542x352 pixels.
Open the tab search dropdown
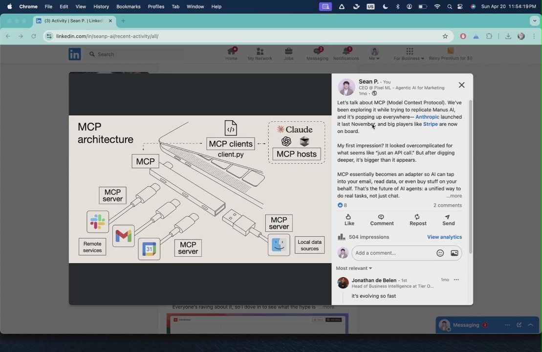[534, 21]
